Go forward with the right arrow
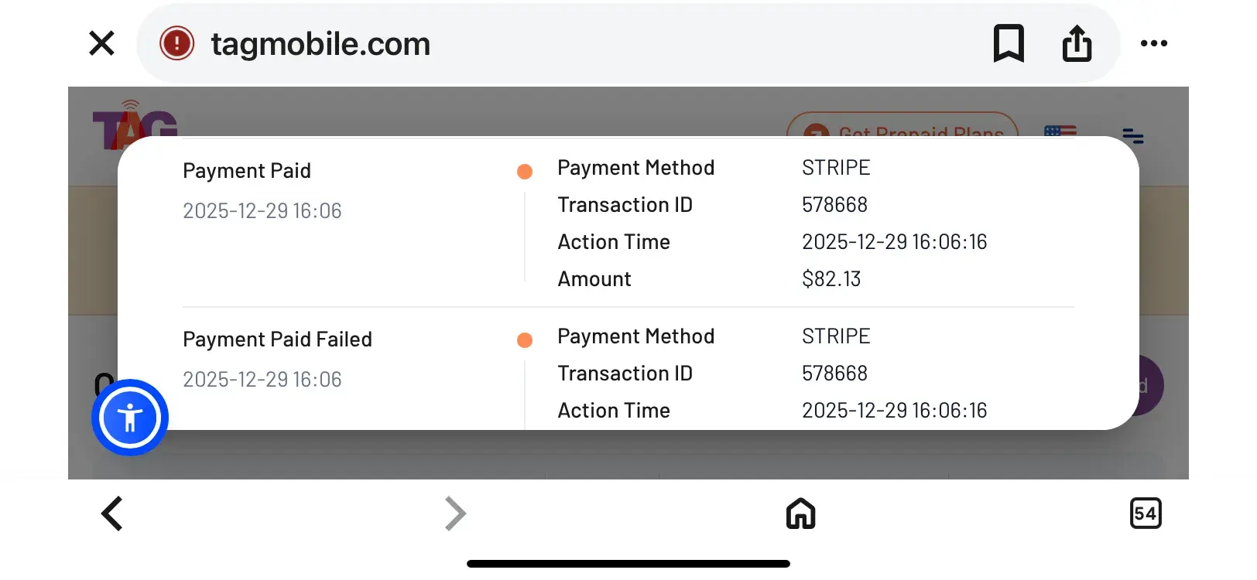Image resolution: width=1257 pixels, height=580 pixels. pos(455,513)
